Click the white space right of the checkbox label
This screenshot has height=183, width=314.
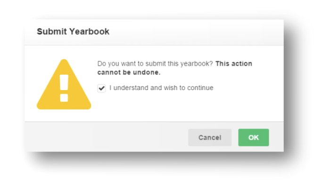coord(248,88)
